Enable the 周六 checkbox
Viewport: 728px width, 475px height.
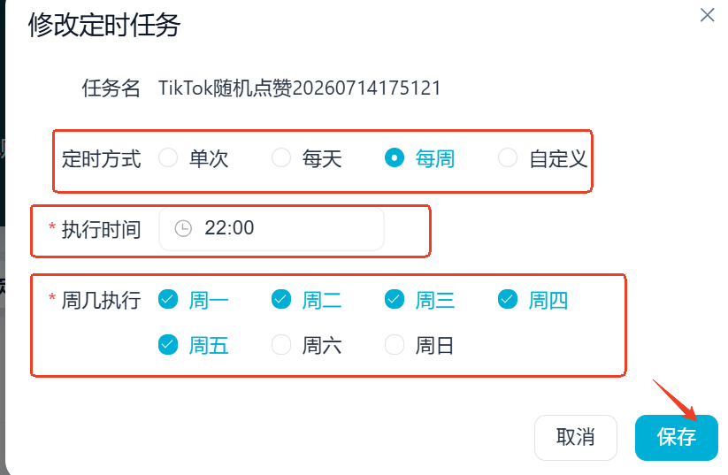(281, 345)
